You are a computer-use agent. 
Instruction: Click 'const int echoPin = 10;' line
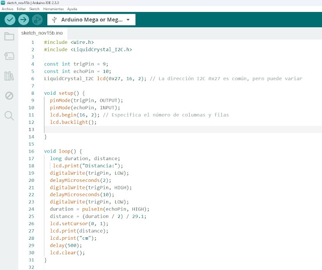77,72
